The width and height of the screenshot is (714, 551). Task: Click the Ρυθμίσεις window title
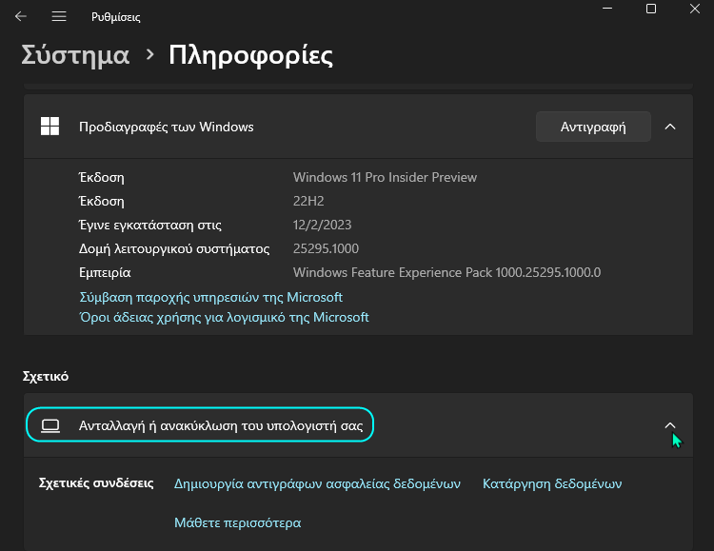click(x=115, y=17)
